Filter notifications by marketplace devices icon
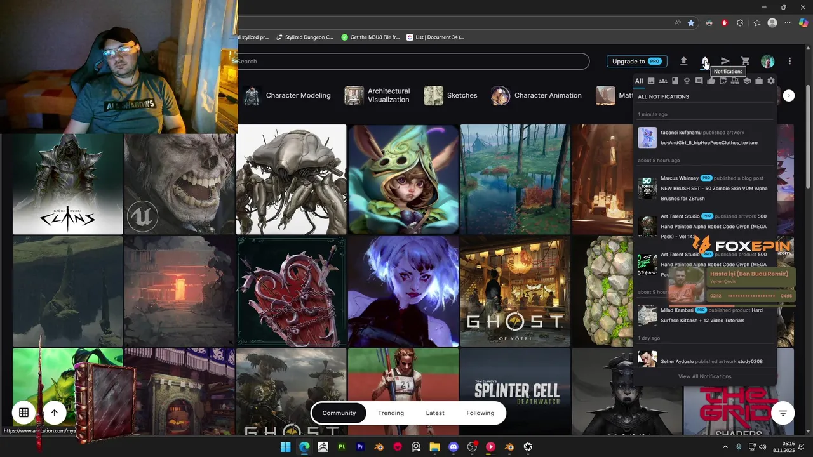The width and height of the screenshot is (813, 457). (735, 81)
